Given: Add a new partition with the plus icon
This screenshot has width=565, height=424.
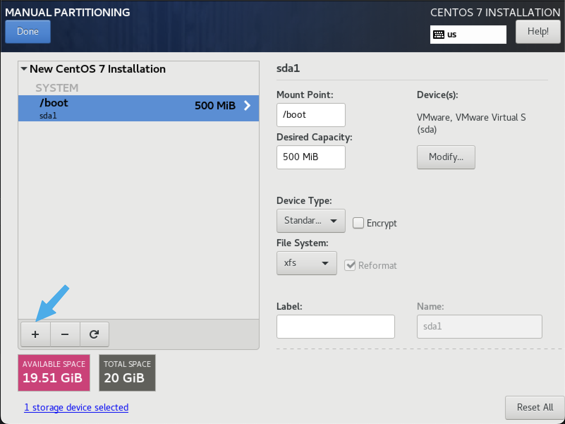Looking at the screenshot, I should [35, 334].
